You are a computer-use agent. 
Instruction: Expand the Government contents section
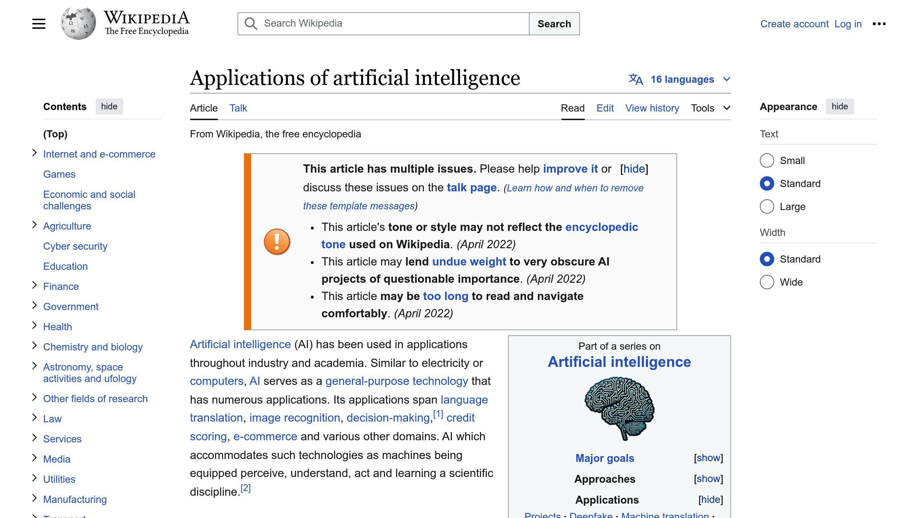point(35,305)
